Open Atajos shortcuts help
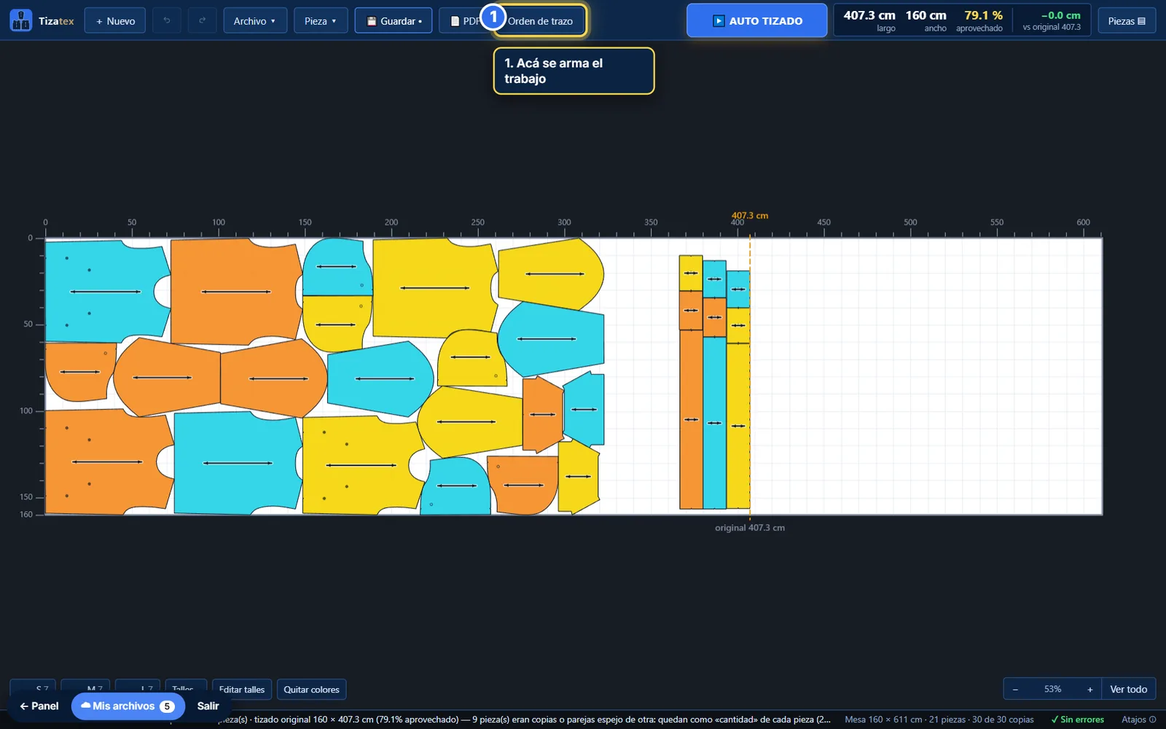The width and height of the screenshot is (1166, 729). (x=1138, y=720)
